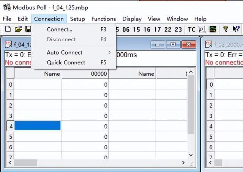This screenshot has height=172, width=243.
Task: Open the Help menu
Action: 200,19
